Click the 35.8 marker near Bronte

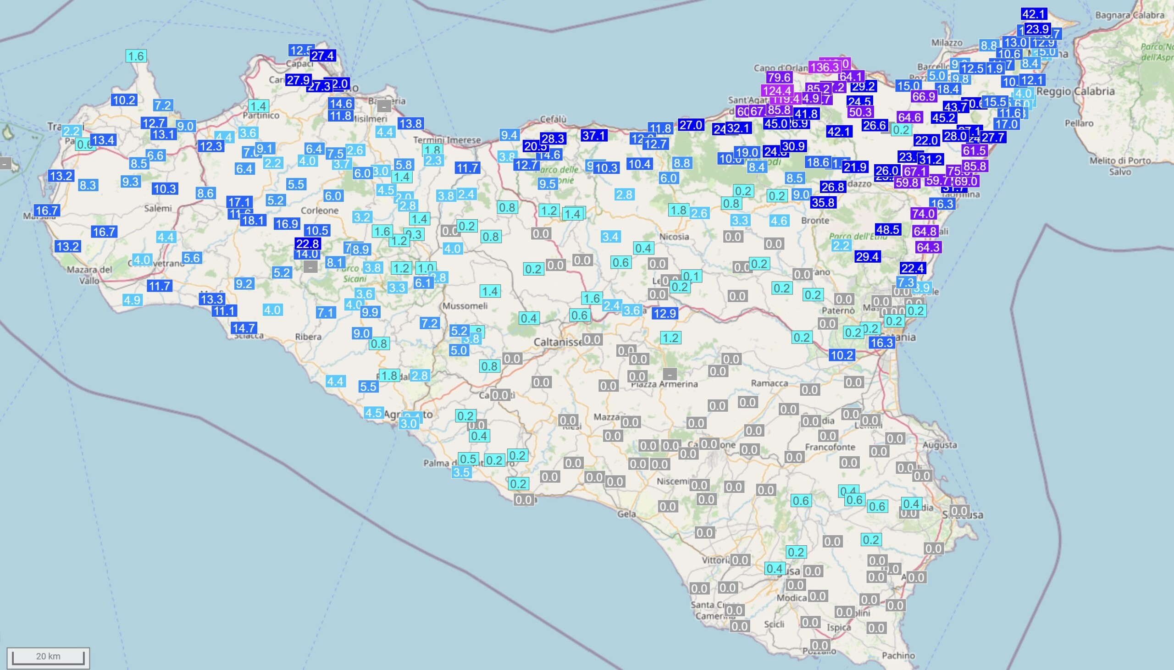coord(823,202)
